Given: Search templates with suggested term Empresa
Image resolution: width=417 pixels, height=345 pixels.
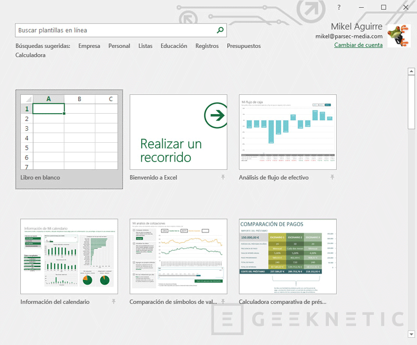Looking at the screenshot, I should (x=89, y=45).
